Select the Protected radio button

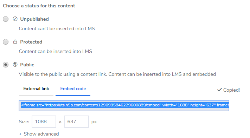coord(6,42)
